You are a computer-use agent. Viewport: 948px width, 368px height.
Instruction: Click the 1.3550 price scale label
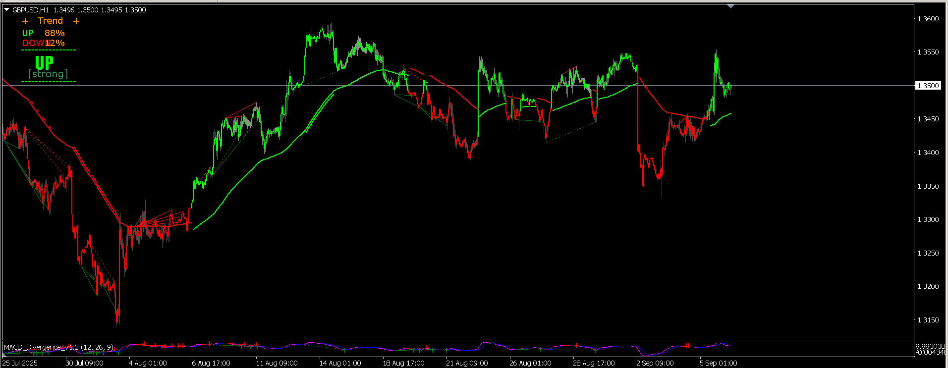tap(928, 52)
